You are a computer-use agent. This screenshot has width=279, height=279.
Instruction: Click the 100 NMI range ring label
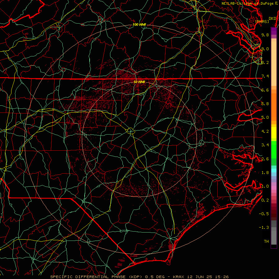(x=139, y=24)
